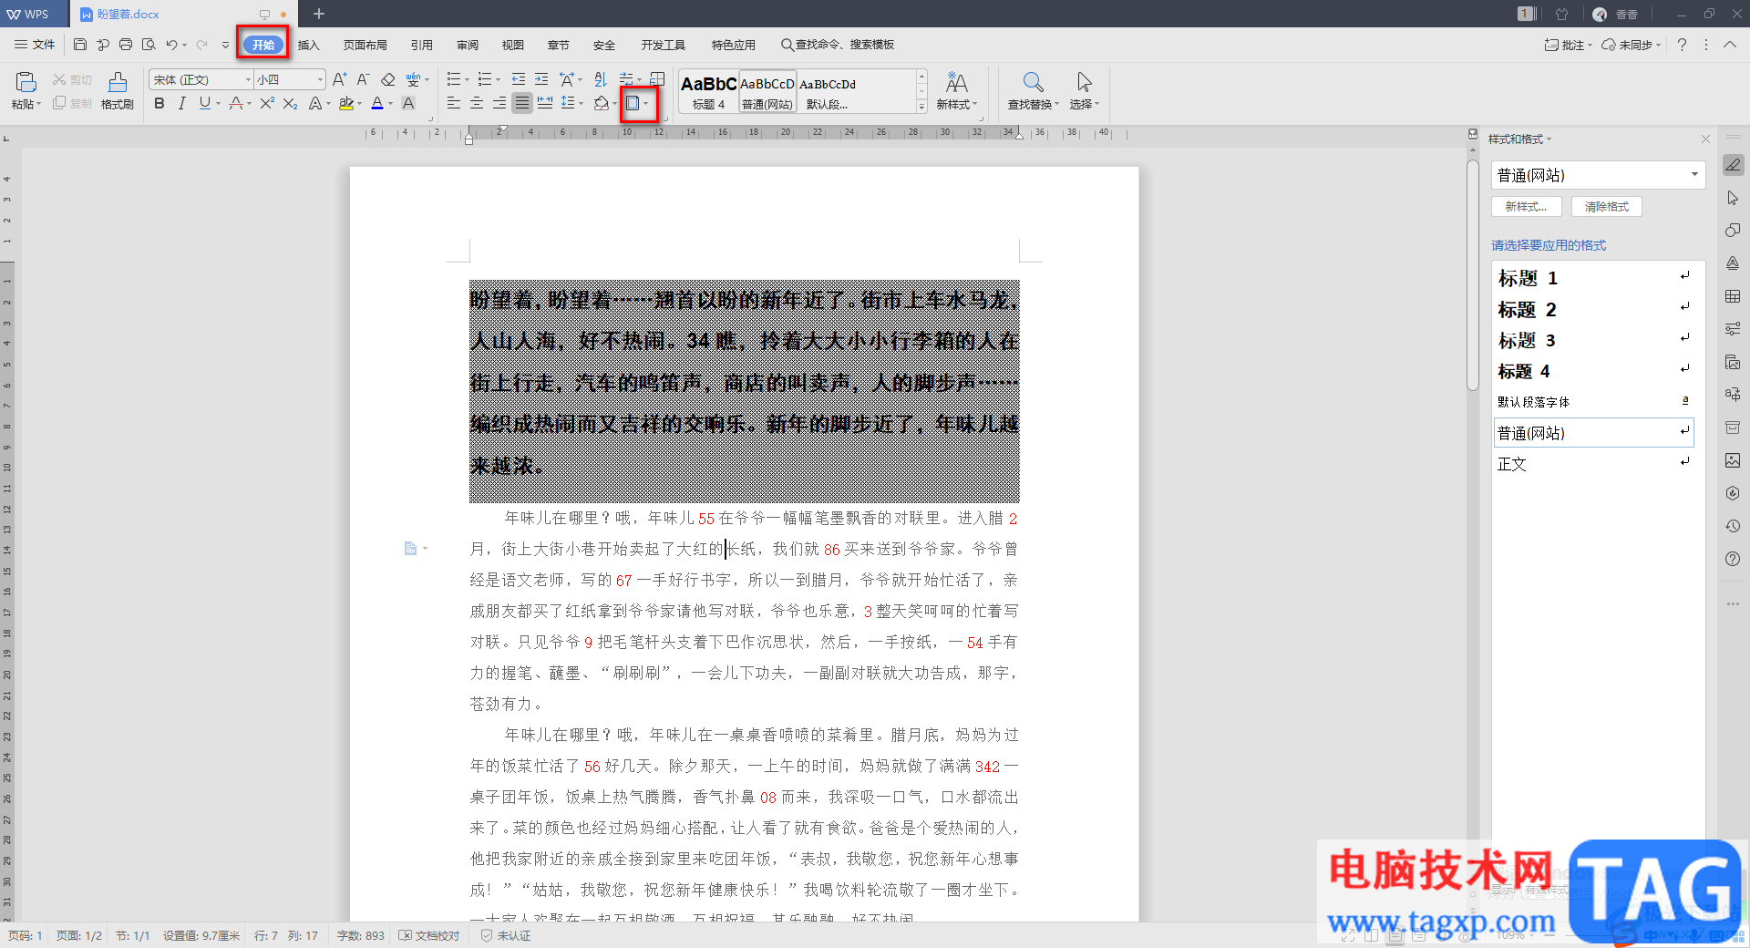Toggle character shading A button

click(408, 104)
